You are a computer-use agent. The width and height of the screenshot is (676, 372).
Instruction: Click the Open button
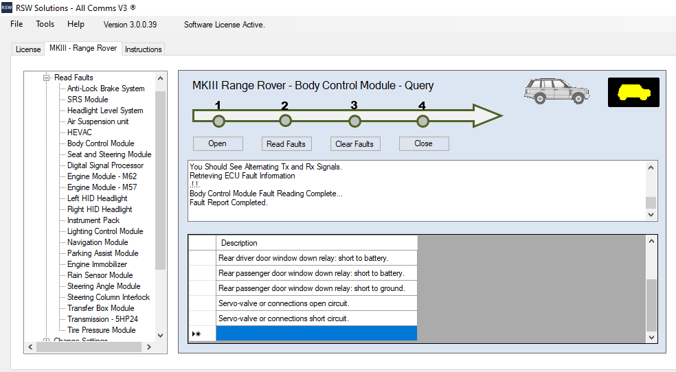point(218,144)
